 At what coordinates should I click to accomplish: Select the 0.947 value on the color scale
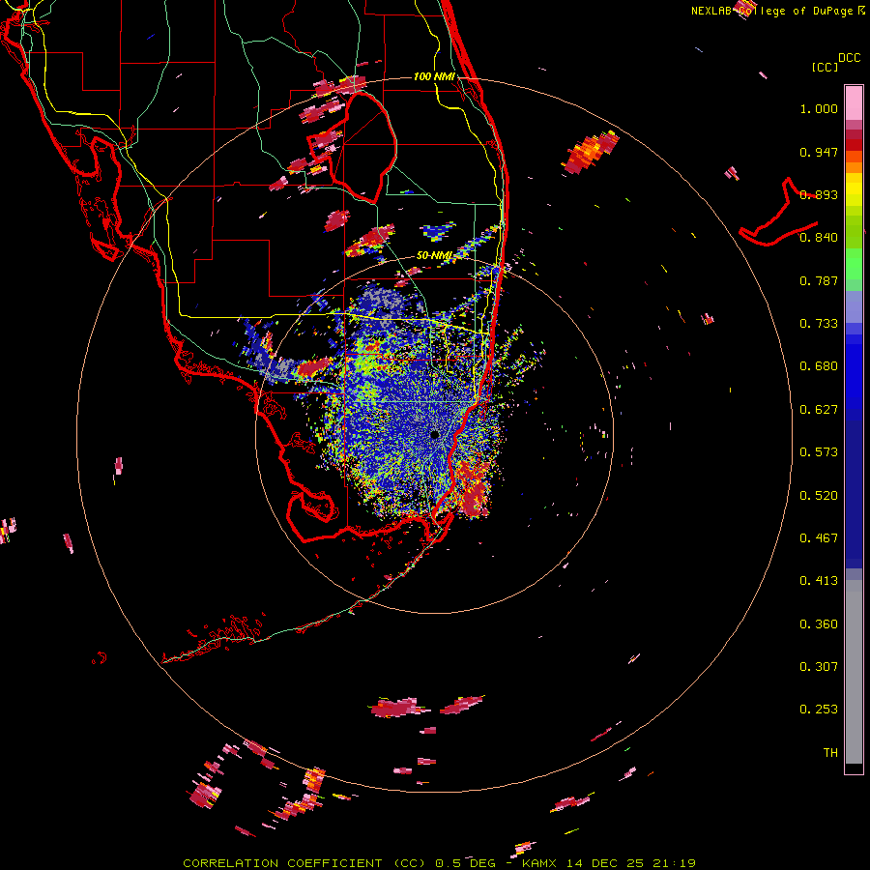tap(819, 152)
